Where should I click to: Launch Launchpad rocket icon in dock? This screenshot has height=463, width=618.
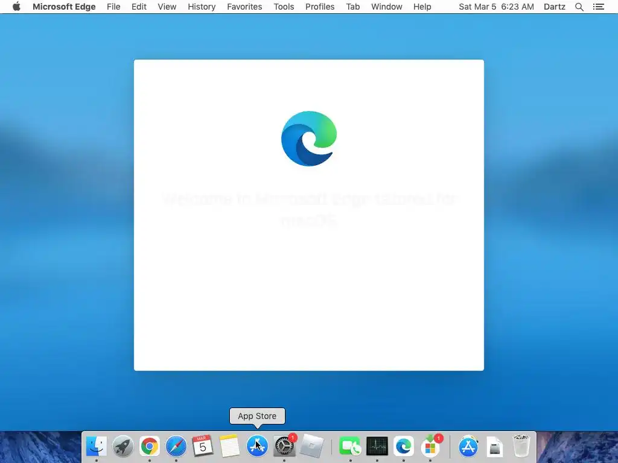(123, 447)
